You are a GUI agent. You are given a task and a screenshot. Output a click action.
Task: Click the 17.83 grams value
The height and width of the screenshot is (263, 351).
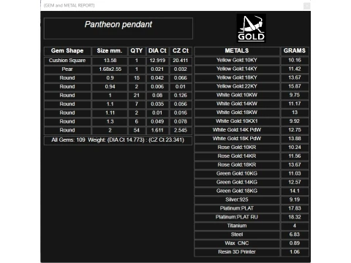(295, 209)
